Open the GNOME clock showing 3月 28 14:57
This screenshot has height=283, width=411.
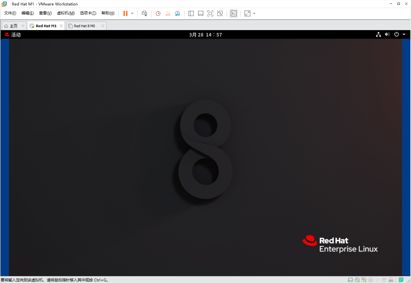pyautogui.click(x=205, y=35)
